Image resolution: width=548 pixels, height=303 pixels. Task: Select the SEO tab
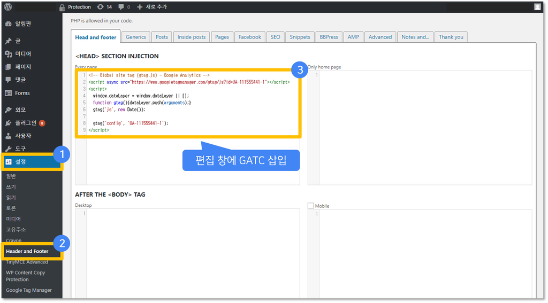click(x=276, y=37)
